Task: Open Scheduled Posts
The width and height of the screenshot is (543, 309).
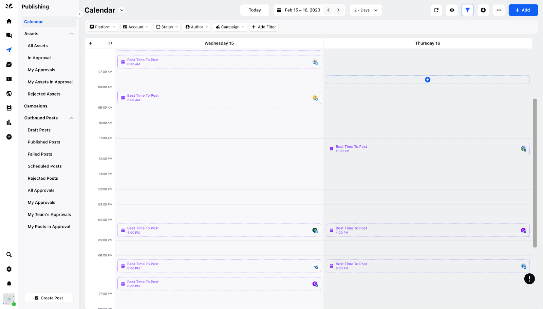Action: pyautogui.click(x=45, y=166)
